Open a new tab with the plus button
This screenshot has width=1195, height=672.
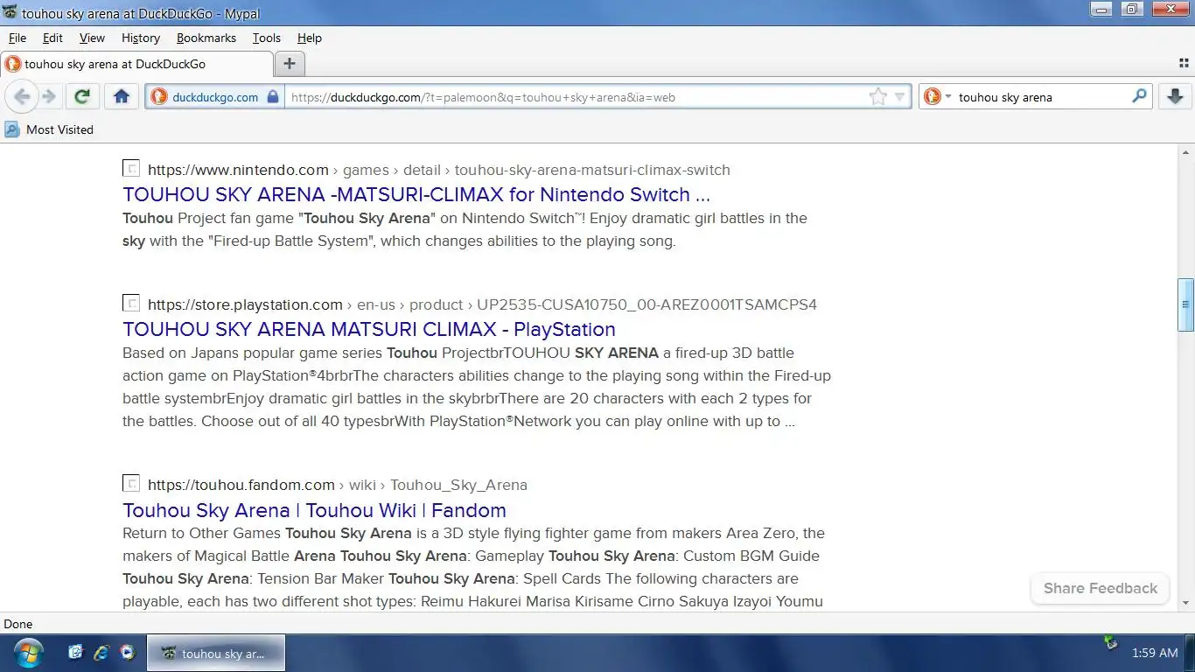[290, 64]
